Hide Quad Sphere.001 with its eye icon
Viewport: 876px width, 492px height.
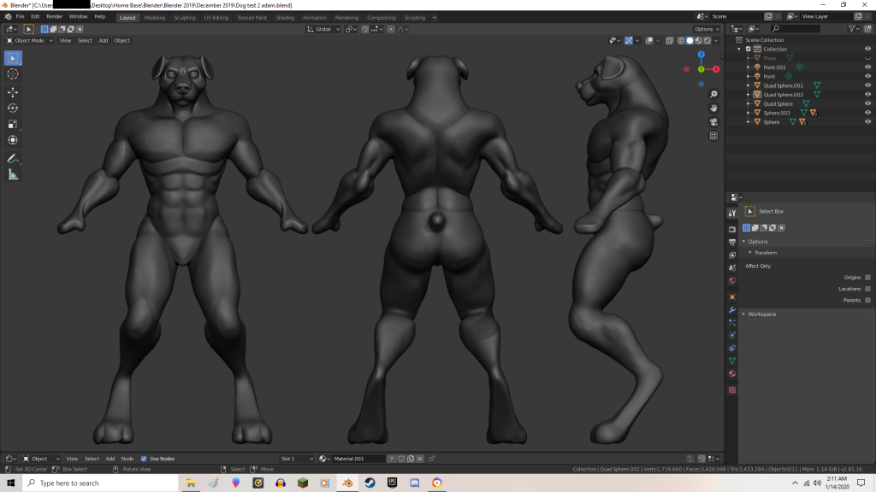click(867, 85)
